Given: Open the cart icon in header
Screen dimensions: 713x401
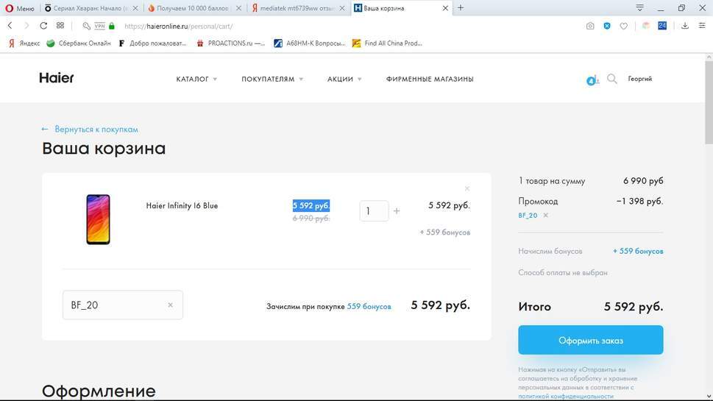Looking at the screenshot, I should (592, 80).
